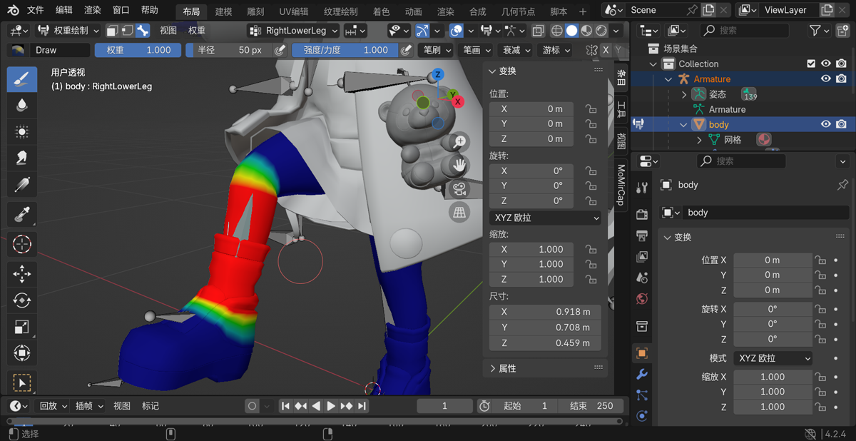The width and height of the screenshot is (856, 441).
Task: Toggle Collection exclude checkbox in outliner
Action: point(811,64)
